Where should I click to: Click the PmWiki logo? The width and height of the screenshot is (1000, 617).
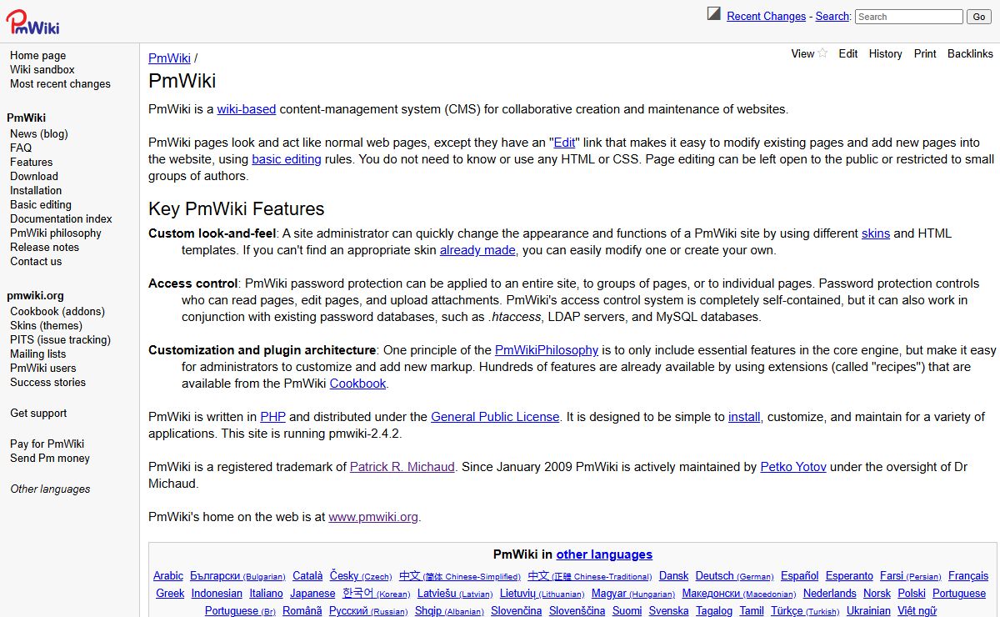coord(32,22)
